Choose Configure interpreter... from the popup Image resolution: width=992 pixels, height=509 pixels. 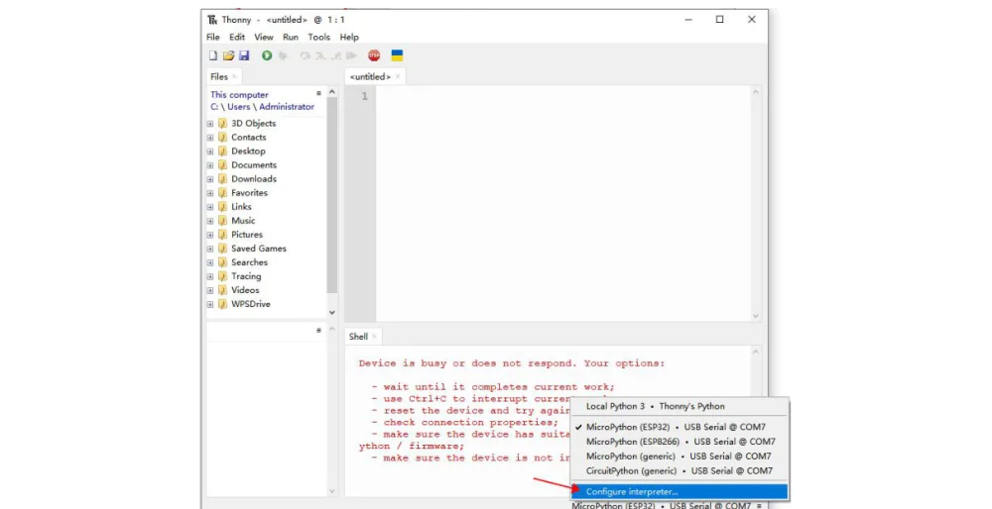click(x=680, y=491)
